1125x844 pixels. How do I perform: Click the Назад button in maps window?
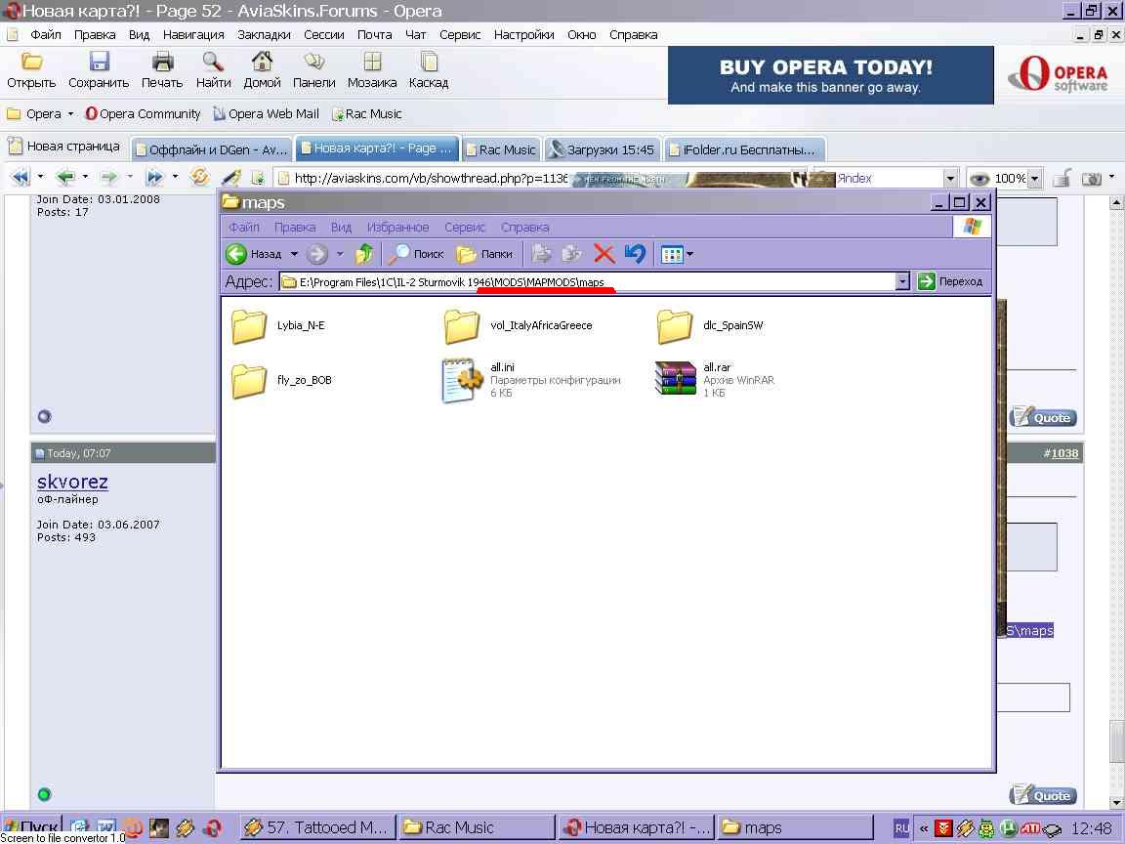(x=254, y=254)
